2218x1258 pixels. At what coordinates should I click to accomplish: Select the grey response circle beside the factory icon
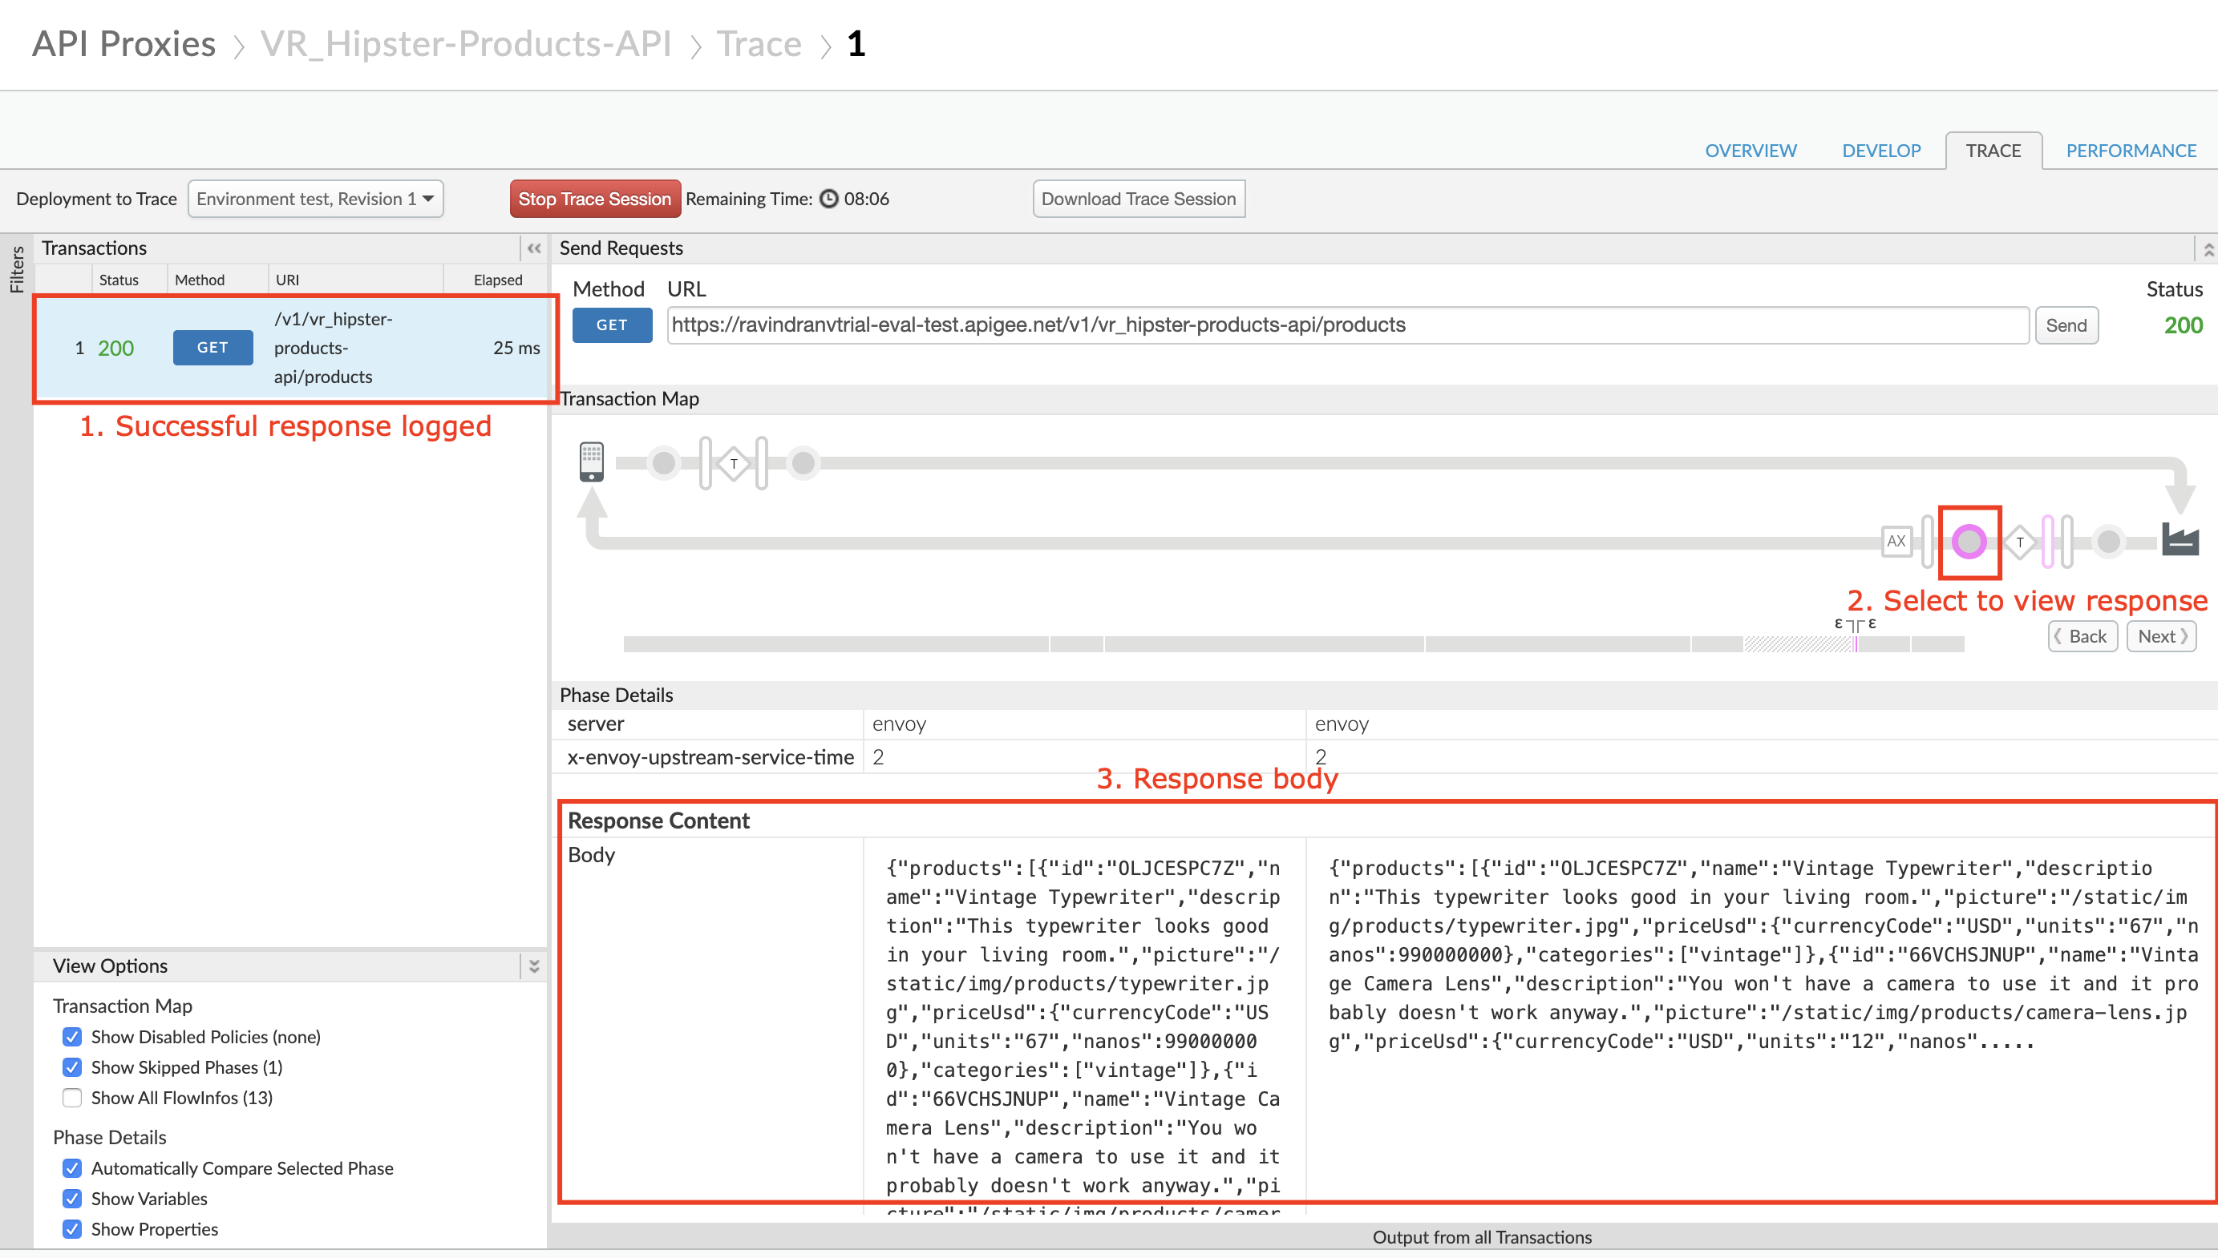(2109, 542)
